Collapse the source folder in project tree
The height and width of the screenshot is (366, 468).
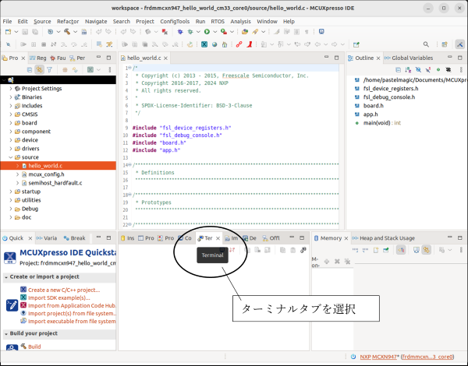[11, 157]
